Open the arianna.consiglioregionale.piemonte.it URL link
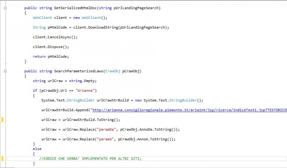The image size is (287, 168). [190, 110]
